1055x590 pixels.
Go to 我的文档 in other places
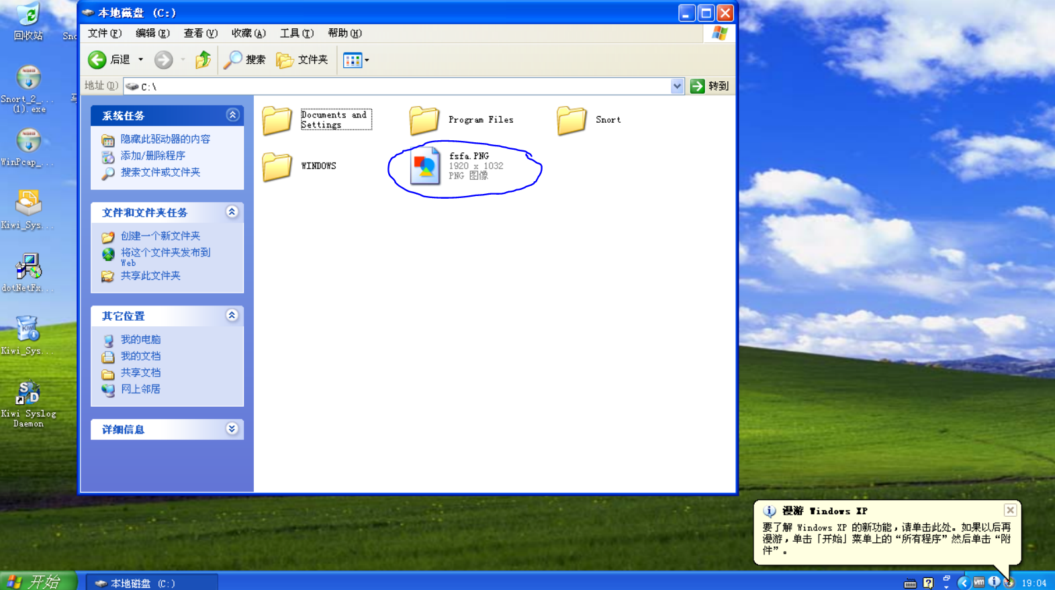click(140, 356)
